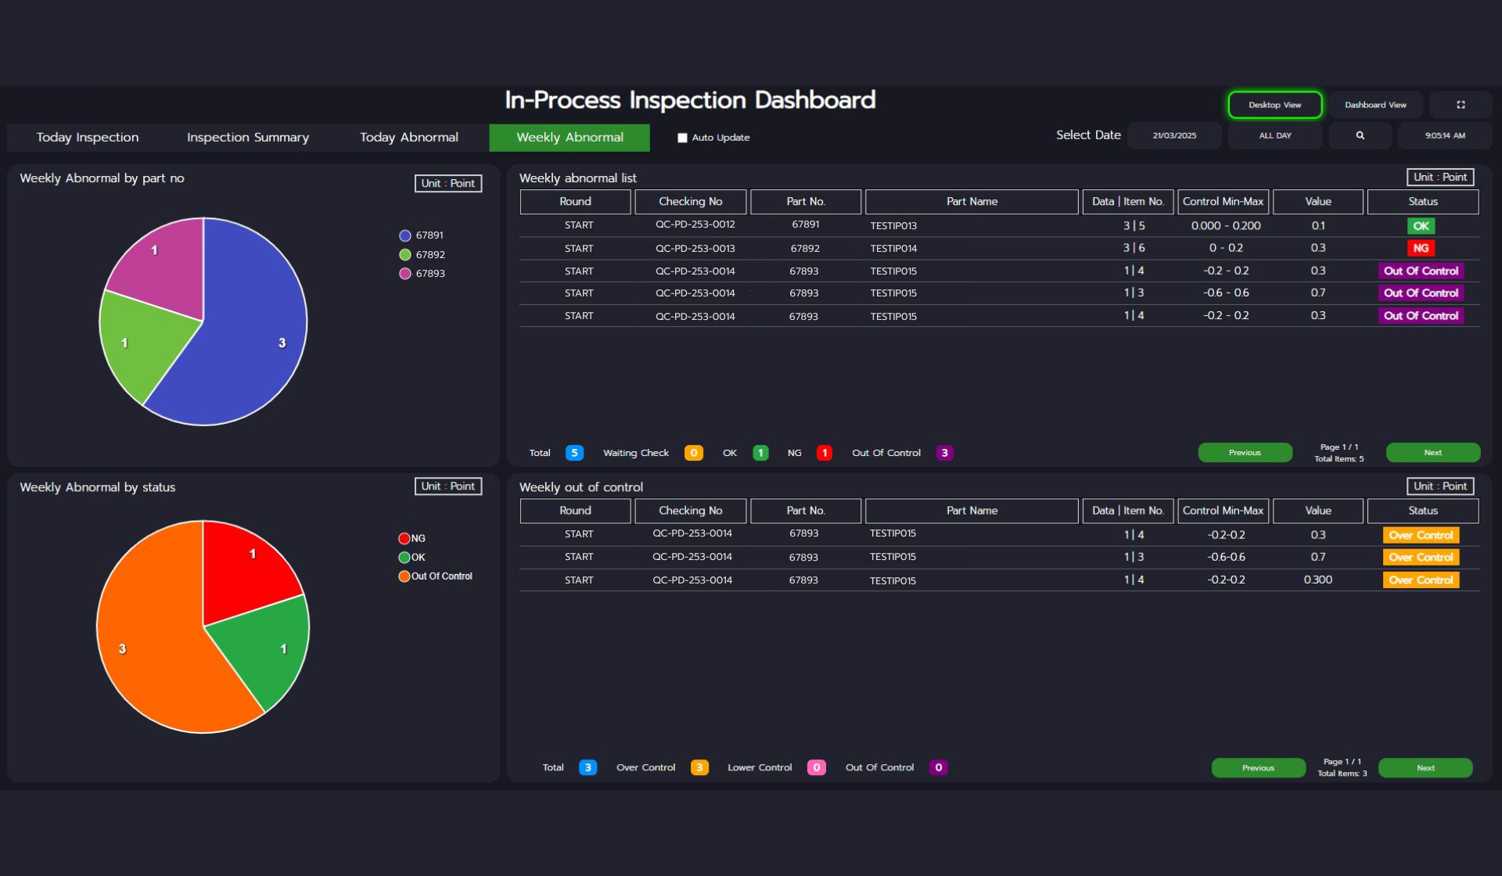The image size is (1502, 876).
Task: Open the 21/03/2025 date picker
Action: pyautogui.click(x=1174, y=135)
